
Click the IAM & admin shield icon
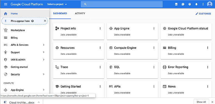coord(6,60)
